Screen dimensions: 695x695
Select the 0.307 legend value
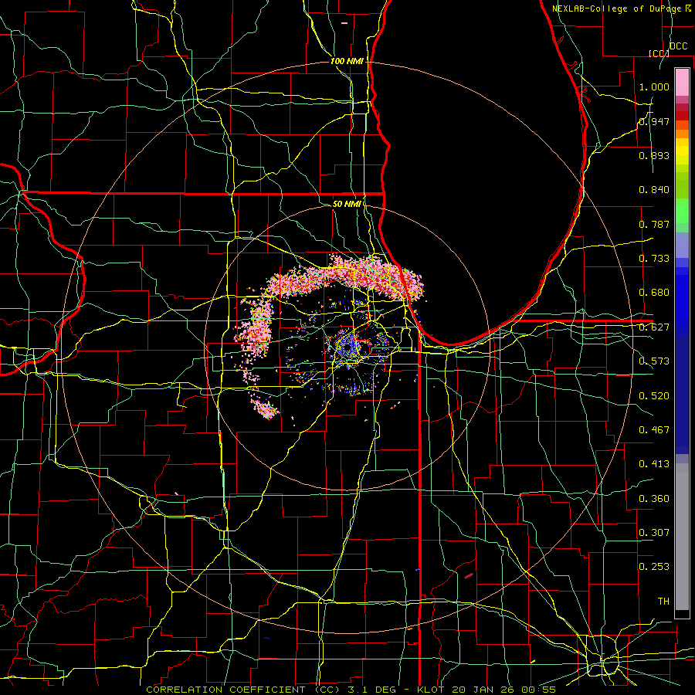[x=654, y=532]
